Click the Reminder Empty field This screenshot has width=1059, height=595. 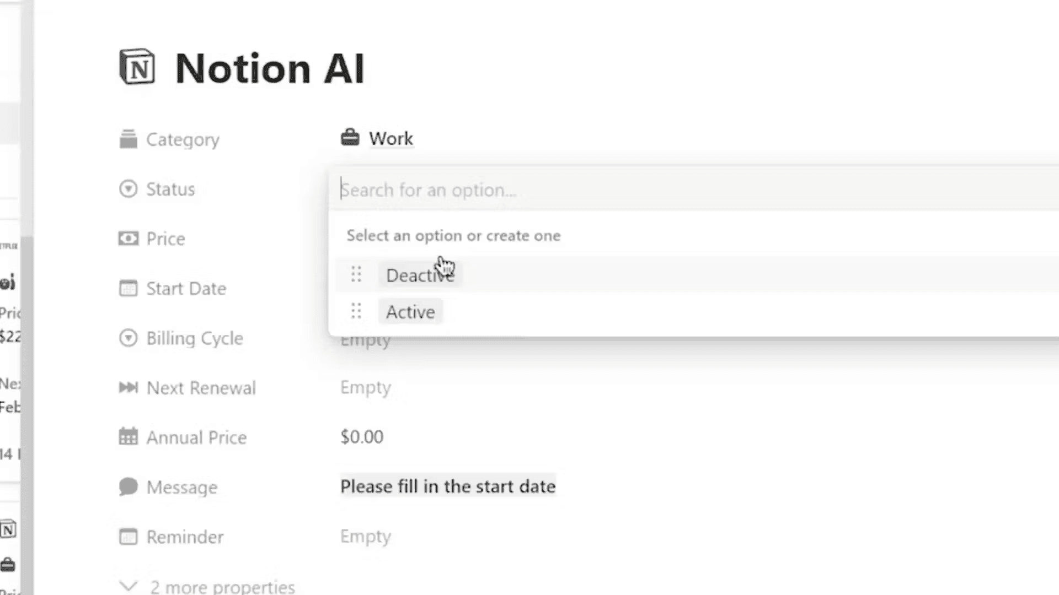pos(365,535)
